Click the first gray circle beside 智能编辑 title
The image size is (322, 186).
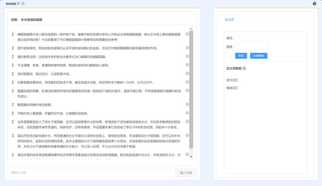pyautogui.click(x=18, y=4)
